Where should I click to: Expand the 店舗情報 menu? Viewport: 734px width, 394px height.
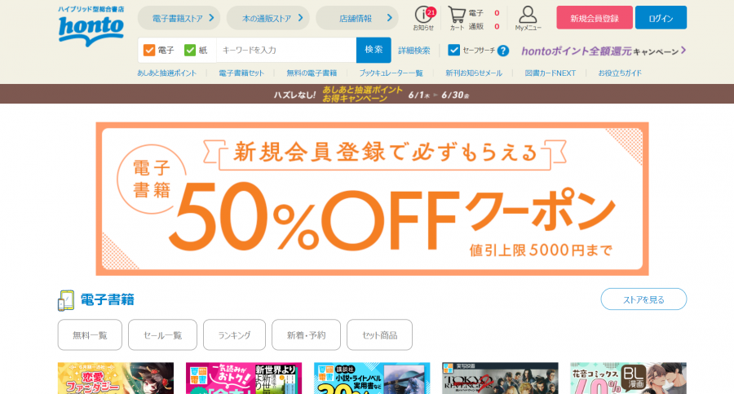[x=357, y=18]
